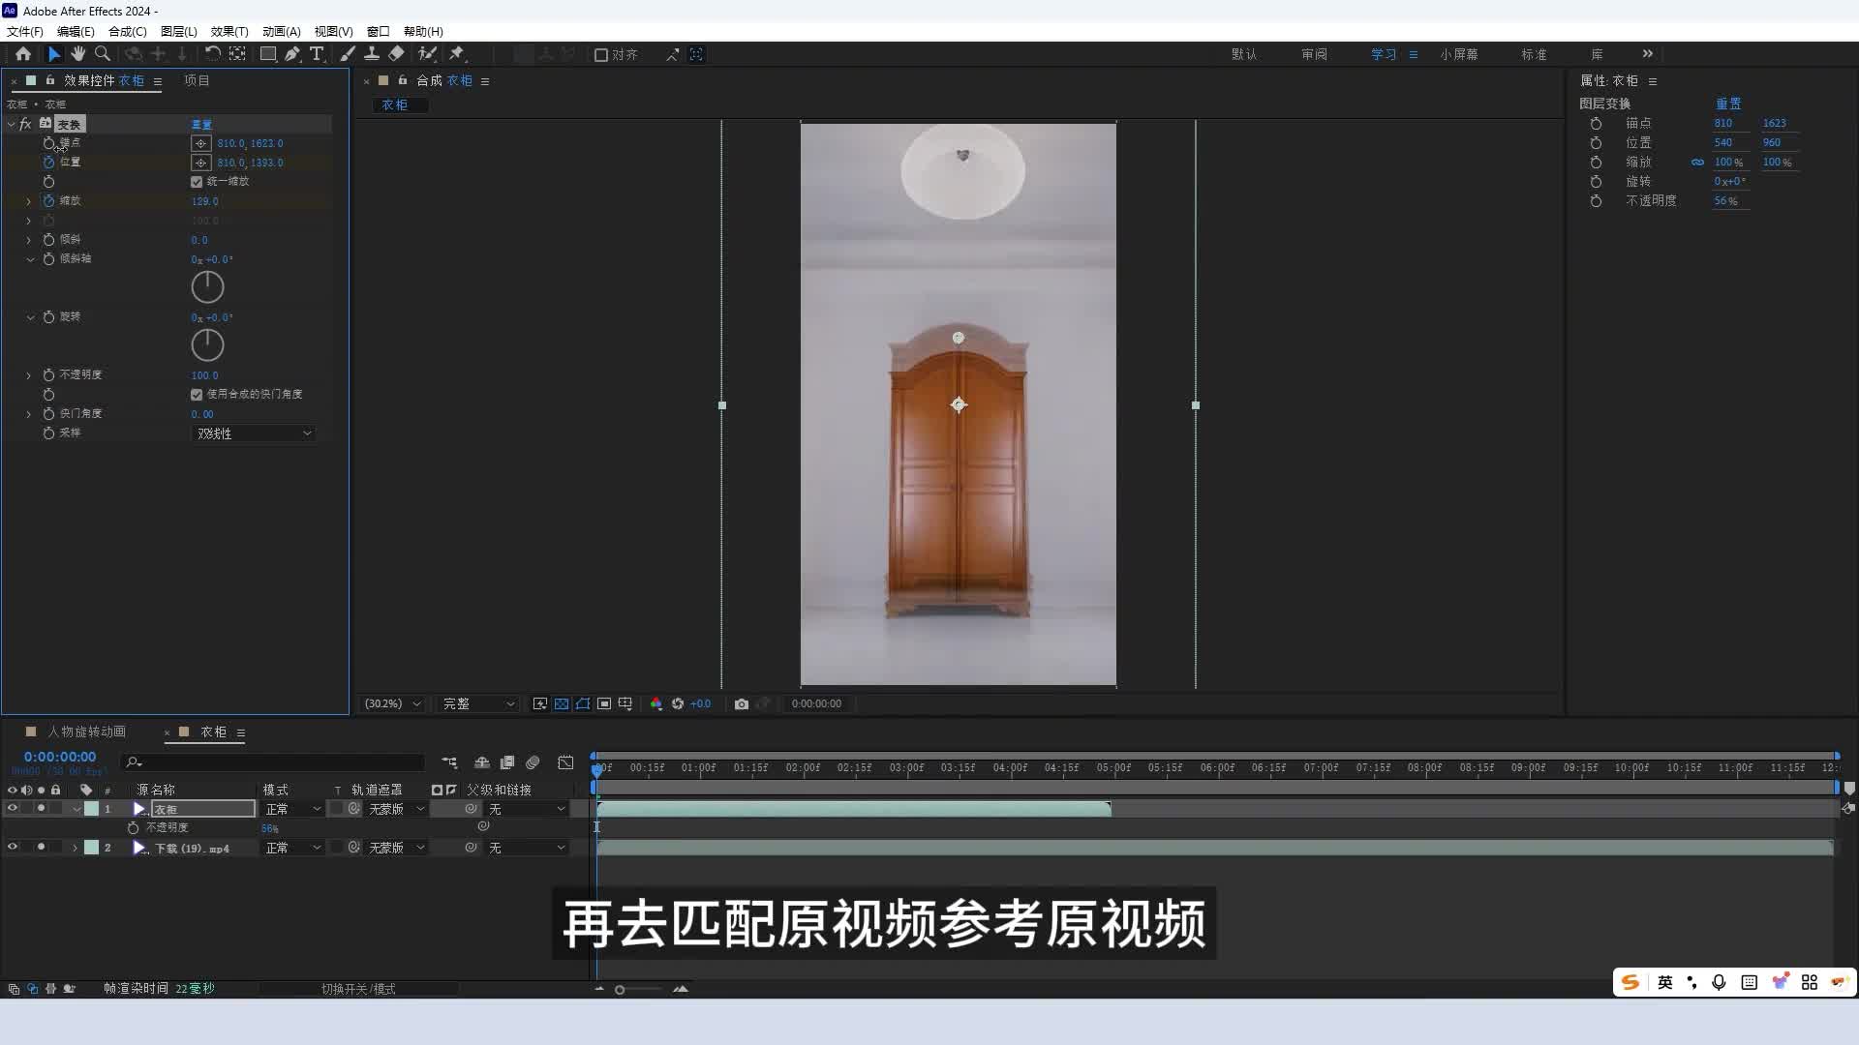Click 重置 in the properties panel

tap(1727, 104)
